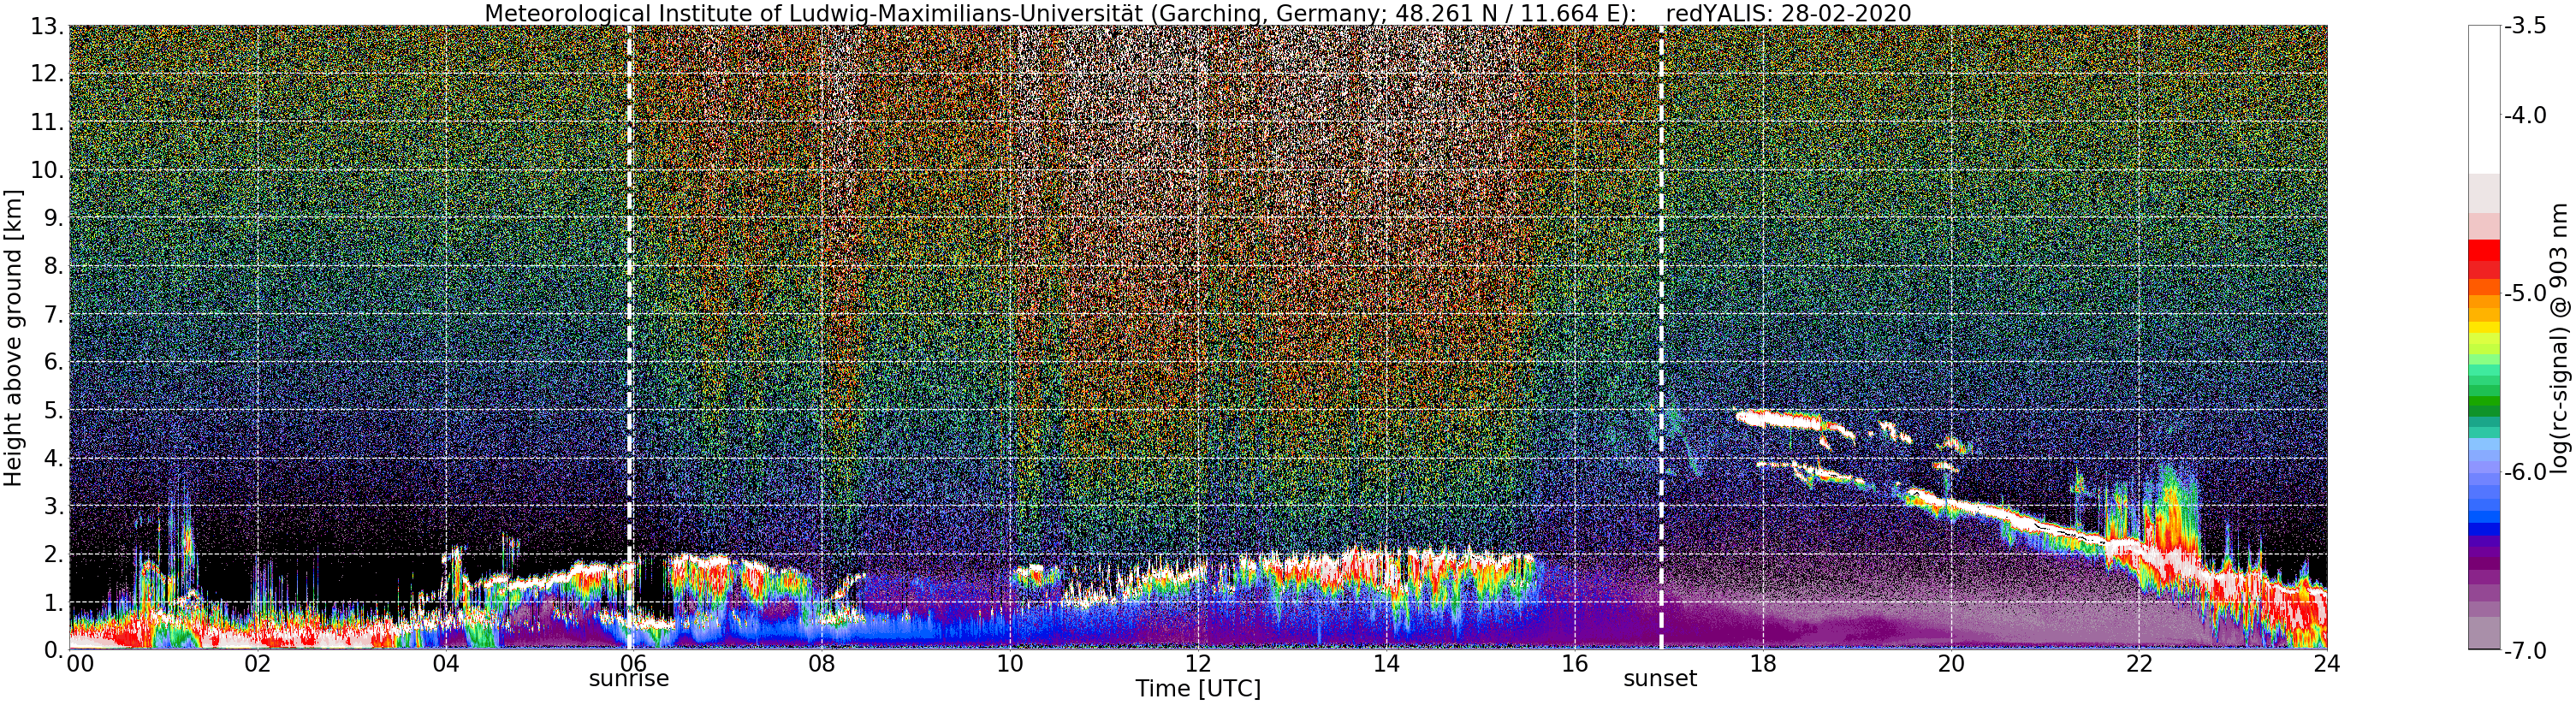Click the '-4.0' colorbar tick label
This screenshot has width=2576, height=705.
[x=2525, y=115]
